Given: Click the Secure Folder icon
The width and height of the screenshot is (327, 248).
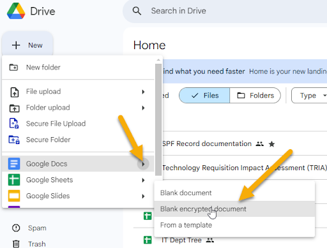Looking at the screenshot, I should 14,140.
